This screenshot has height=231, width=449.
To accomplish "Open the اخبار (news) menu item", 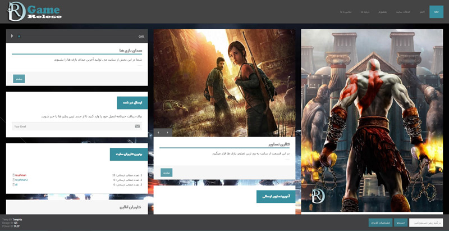I will [422, 12].
